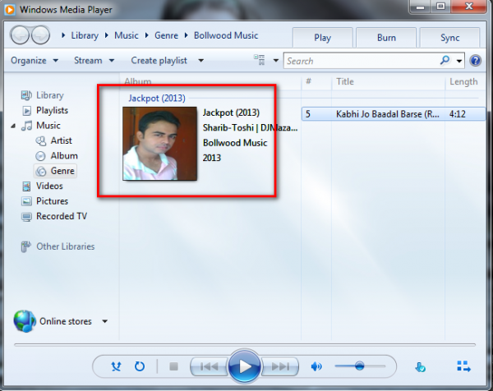Open the search options dropdown arrow
The width and height of the screenshot is (493, 391).
(459, 61)
